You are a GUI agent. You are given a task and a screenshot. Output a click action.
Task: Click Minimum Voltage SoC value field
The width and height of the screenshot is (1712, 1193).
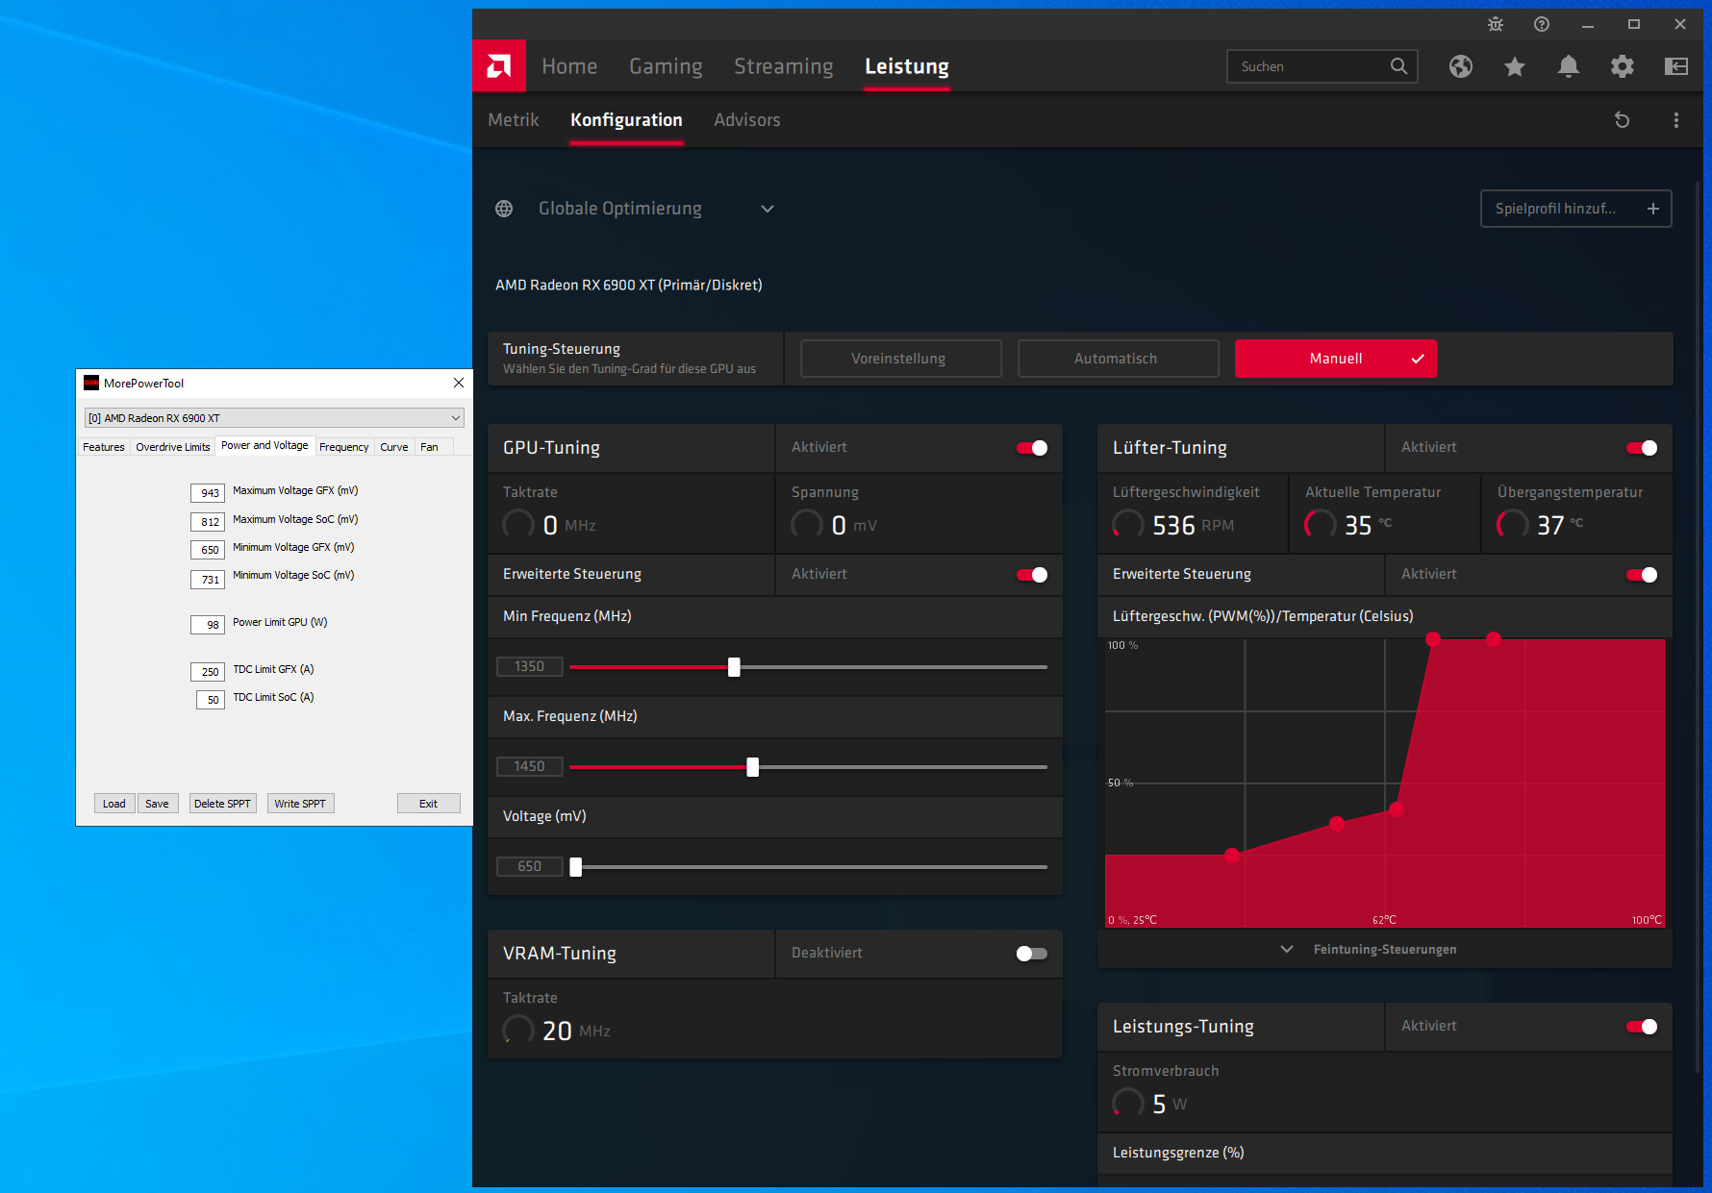pos(208,580)
